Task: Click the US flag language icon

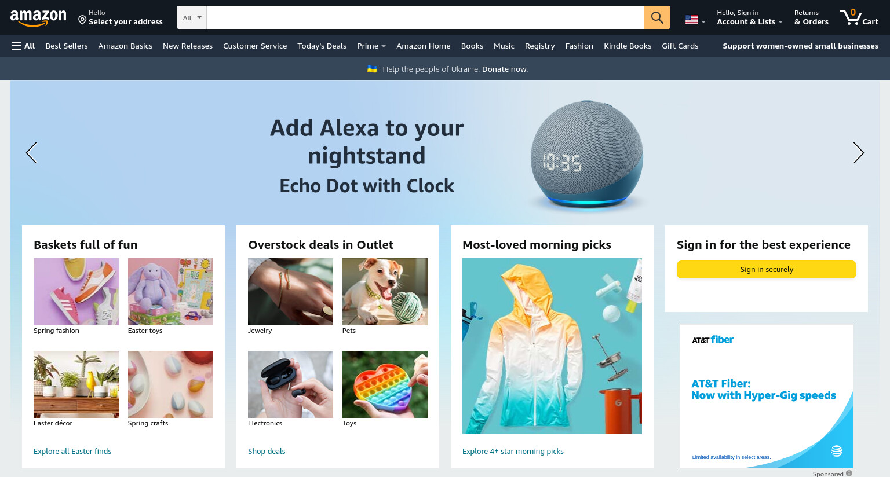Action: [692, 20]
